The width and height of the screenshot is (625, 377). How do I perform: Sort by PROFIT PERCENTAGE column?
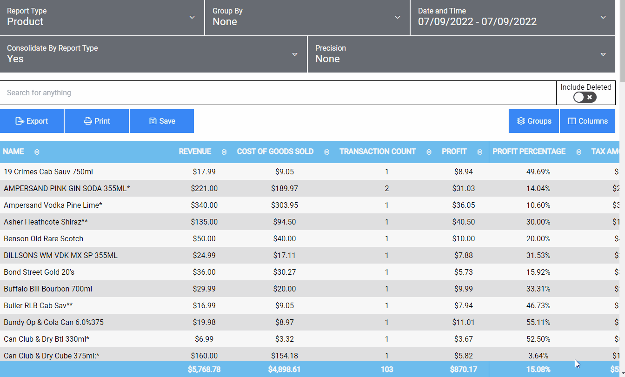coord(578,152)
